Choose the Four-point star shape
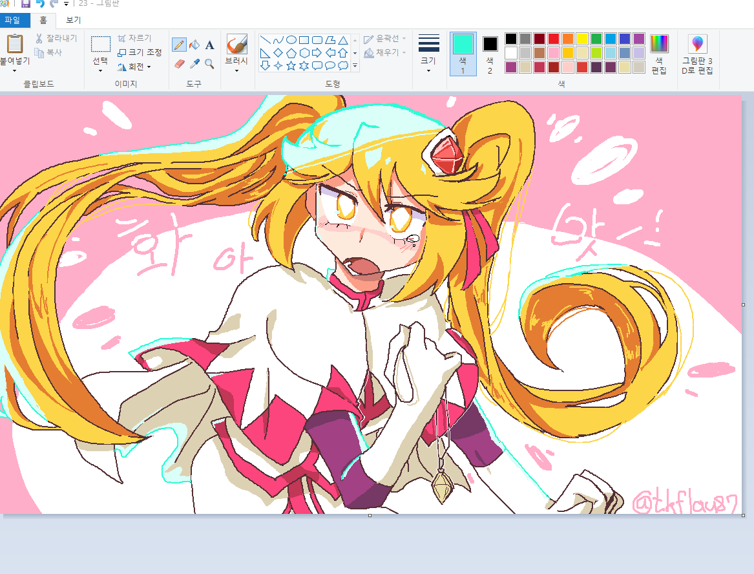Image resolution: width=754 pixels, height=574 pixels. [278, 66]
